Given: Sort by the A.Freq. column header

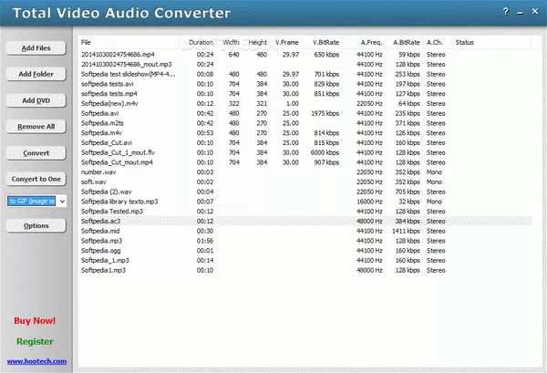Looking at the screenshot, I should pos(372,42).
